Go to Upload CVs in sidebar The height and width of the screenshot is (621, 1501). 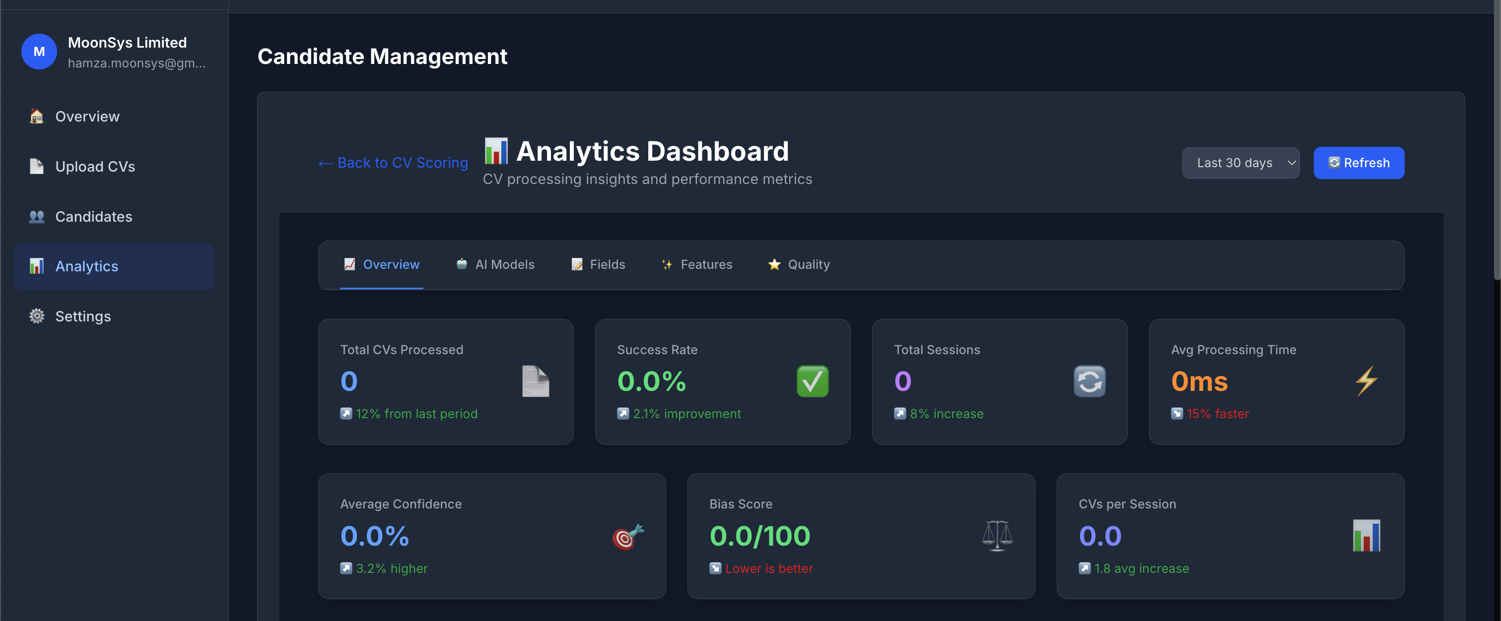pyautogui.click(x=95, y=167)
